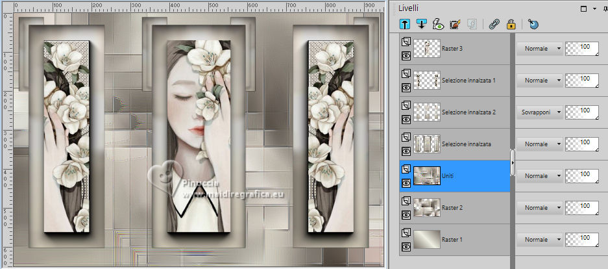
Task: Open the Sovrapponi blend mode dropdown
Action: 539,112
